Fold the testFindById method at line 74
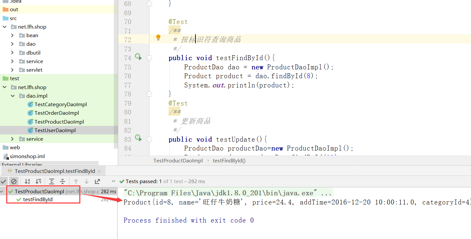This screenshot has height=239, width=471. pyautogui.click(x=149, y=58)
